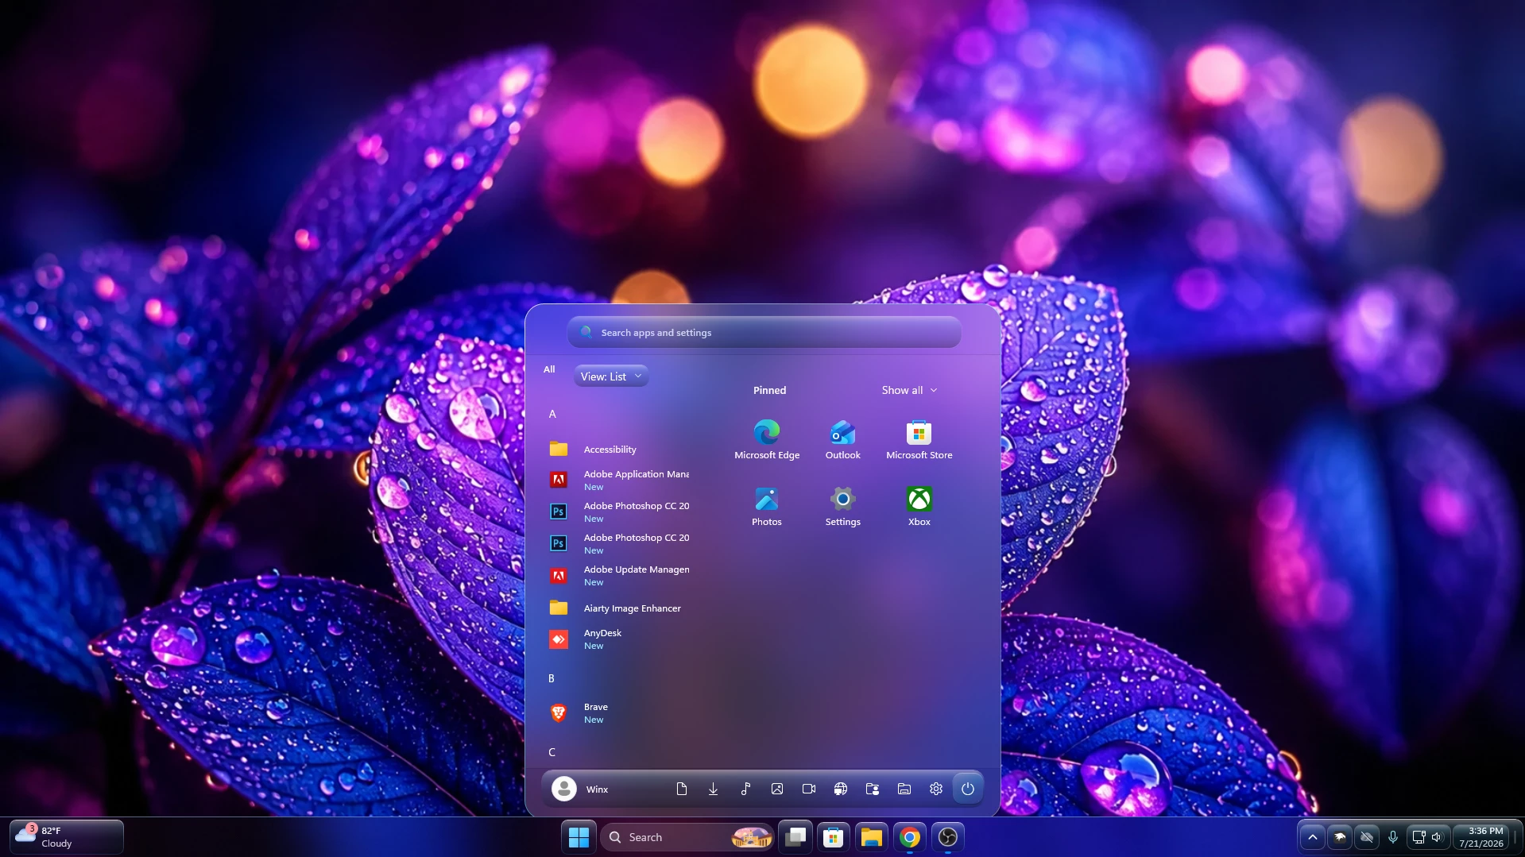This screenshot has width=1525, height=857.
Task: Open the pinned Photos app
Action: coord(766,507)
